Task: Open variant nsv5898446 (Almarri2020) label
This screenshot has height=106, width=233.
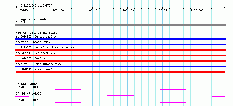Action: (x=35, y=69)
